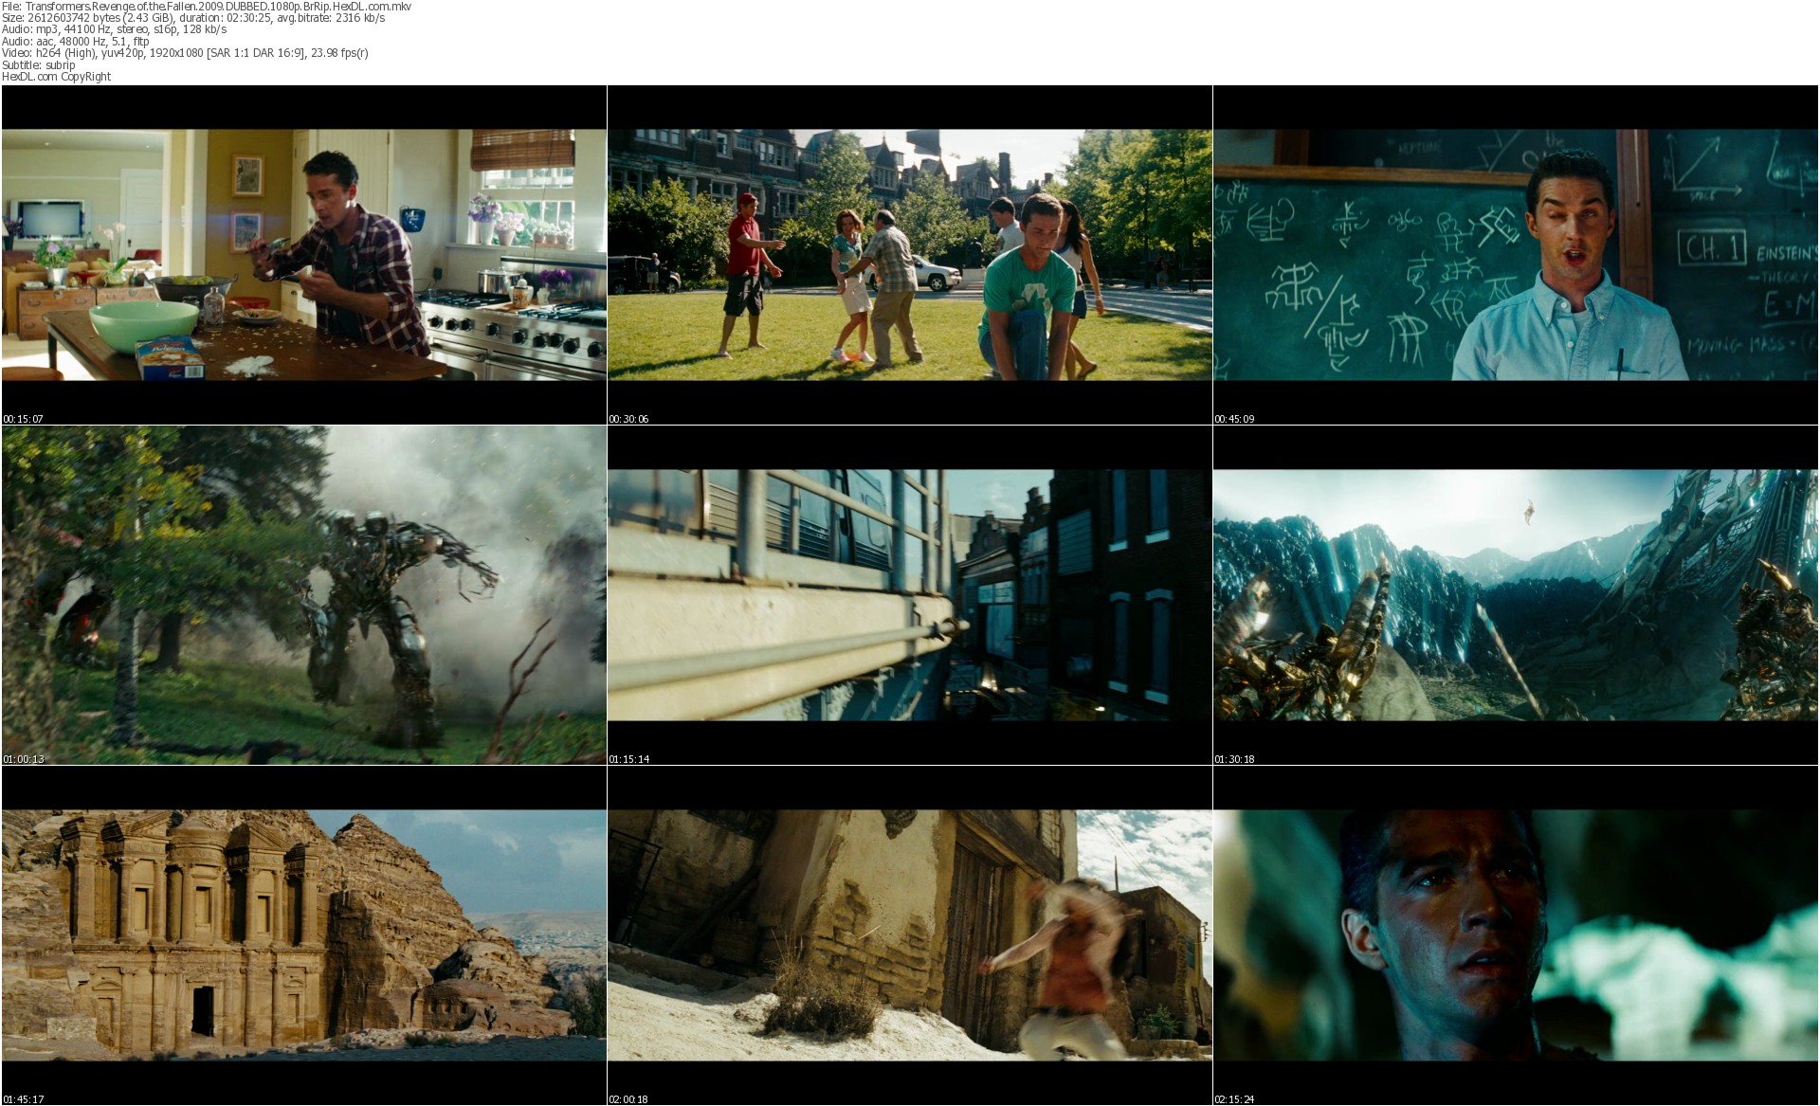Click the face close-up thumbnail at 02:15:24

coord(1516,934)
